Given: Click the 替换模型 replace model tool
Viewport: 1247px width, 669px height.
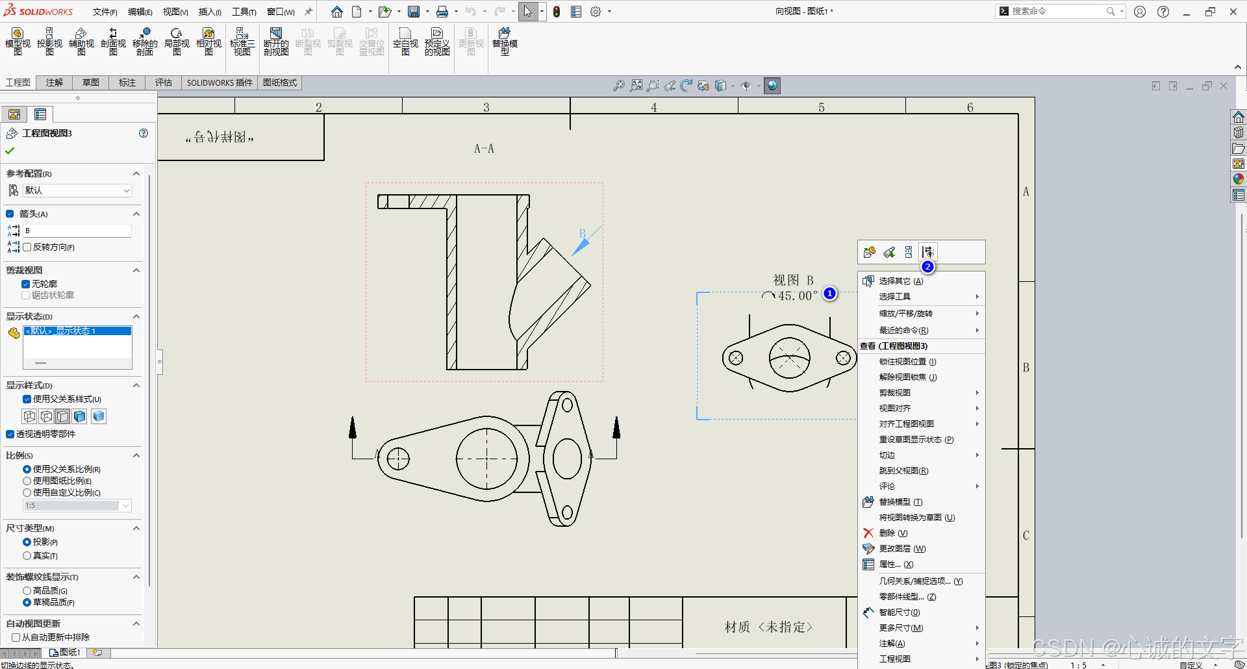Looking at the screenshot, I should click(x=505, y=42).
